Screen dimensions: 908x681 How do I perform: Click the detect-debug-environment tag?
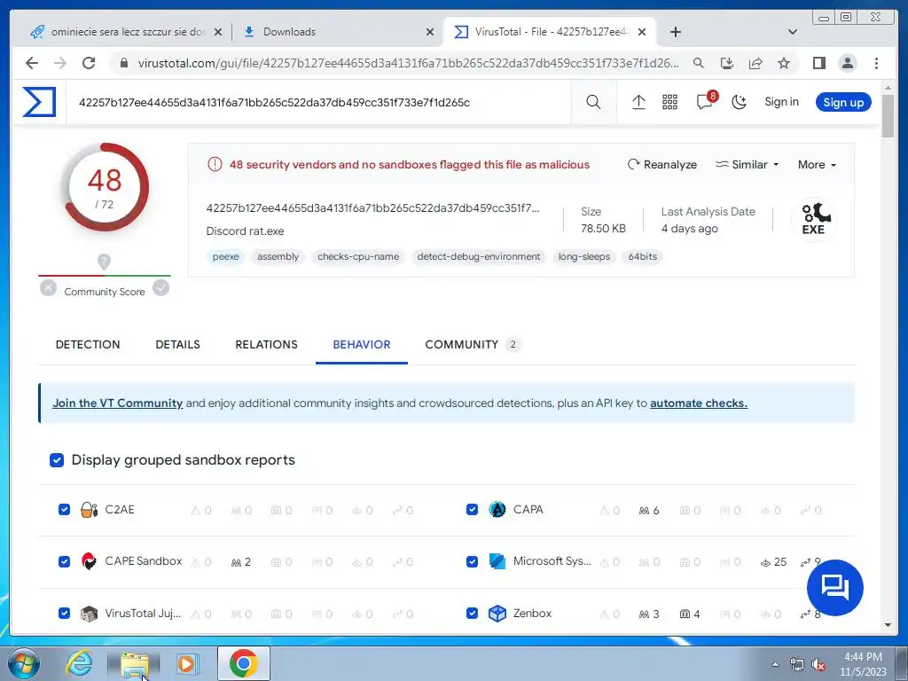[x=478, y=256]
